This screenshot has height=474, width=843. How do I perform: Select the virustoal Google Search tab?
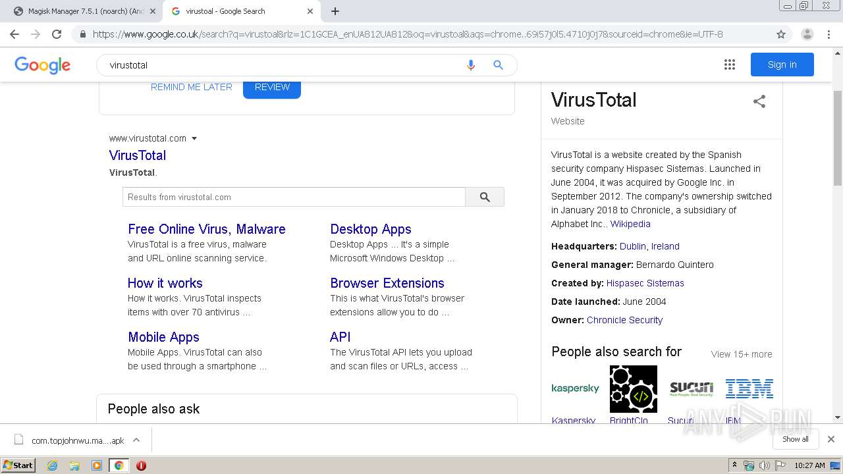pyautogui.click(x=242, y=11)
